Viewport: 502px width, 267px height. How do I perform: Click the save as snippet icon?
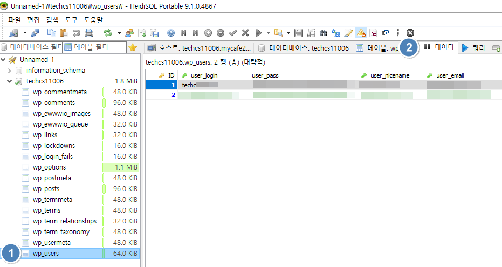[311, 33]
